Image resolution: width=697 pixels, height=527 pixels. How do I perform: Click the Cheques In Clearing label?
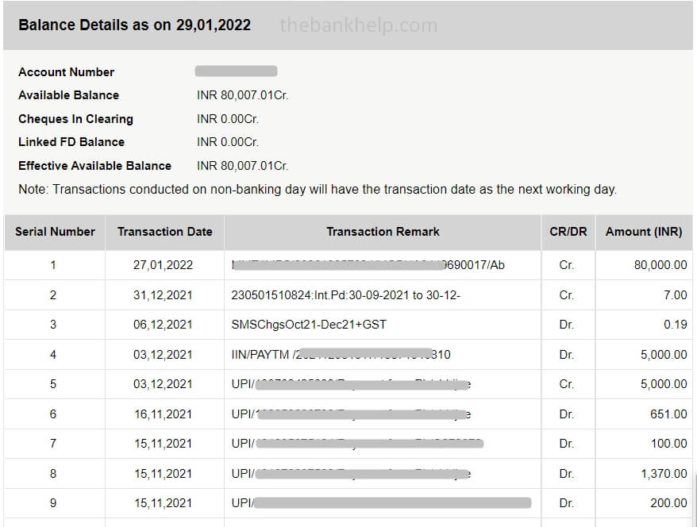[x=75, y=119]
